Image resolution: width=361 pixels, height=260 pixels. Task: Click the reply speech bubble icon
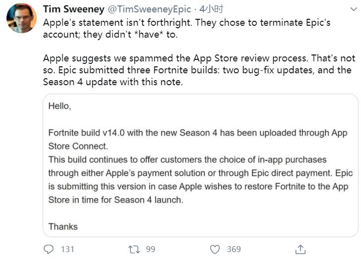click(x=48, y=249)
